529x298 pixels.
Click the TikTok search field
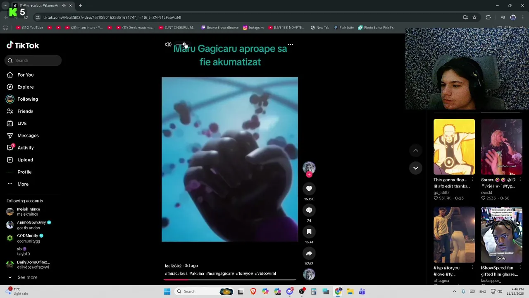33,60
